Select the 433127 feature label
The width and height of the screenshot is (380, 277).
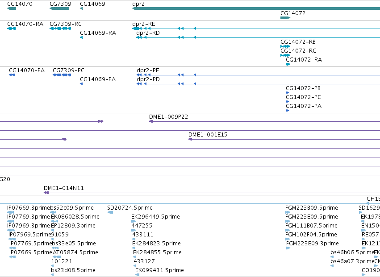point(144,261)
